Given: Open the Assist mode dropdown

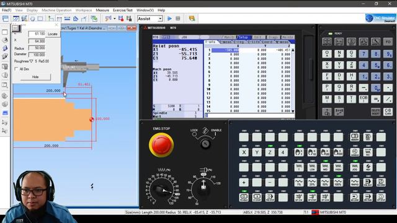Looking at the screenshot, I should pos(160,19).
